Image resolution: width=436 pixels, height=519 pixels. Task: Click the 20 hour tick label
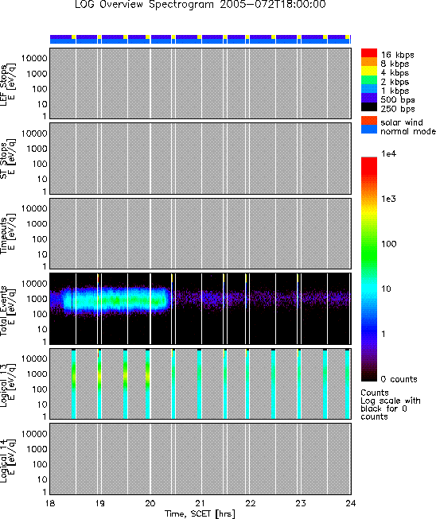click(150, 503)
